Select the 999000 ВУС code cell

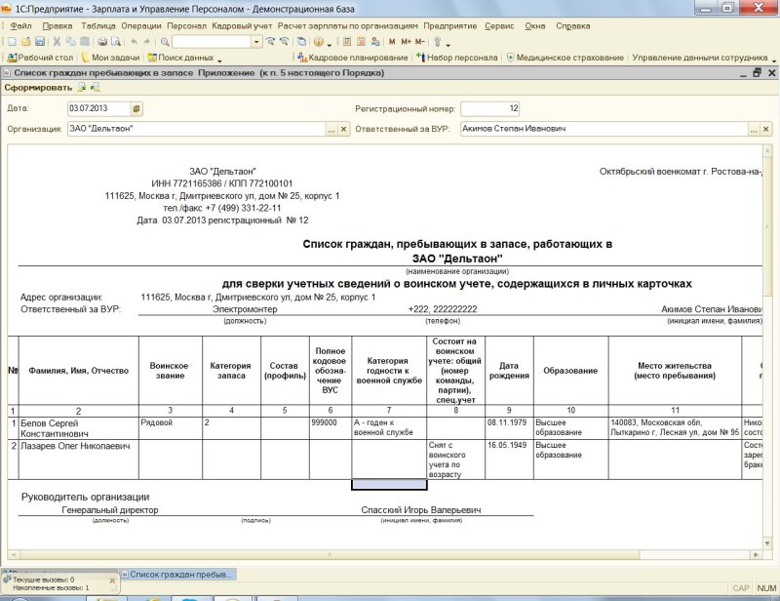click(331, 428)
